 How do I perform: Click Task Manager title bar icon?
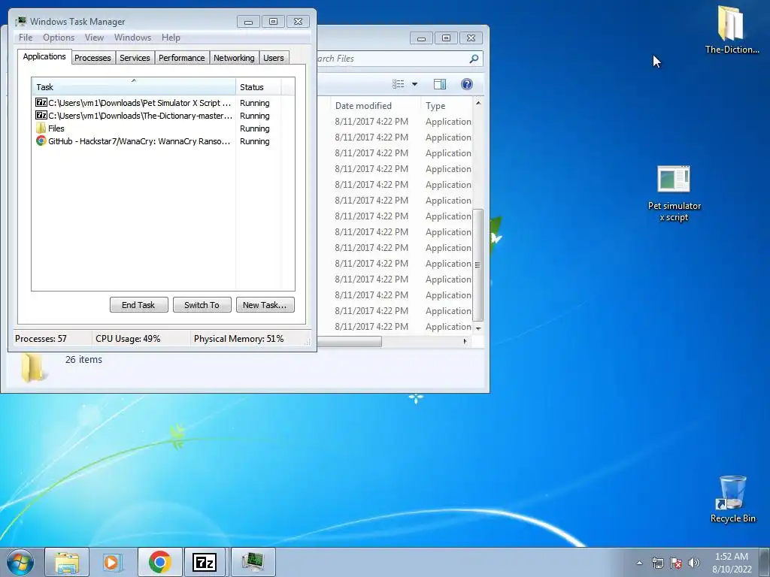point(20,21)
